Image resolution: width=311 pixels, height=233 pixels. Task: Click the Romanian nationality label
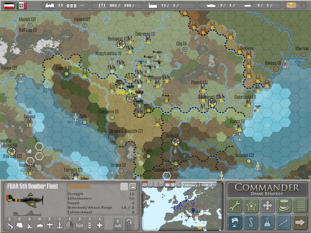pyautogui.click(x=80, y=186)
